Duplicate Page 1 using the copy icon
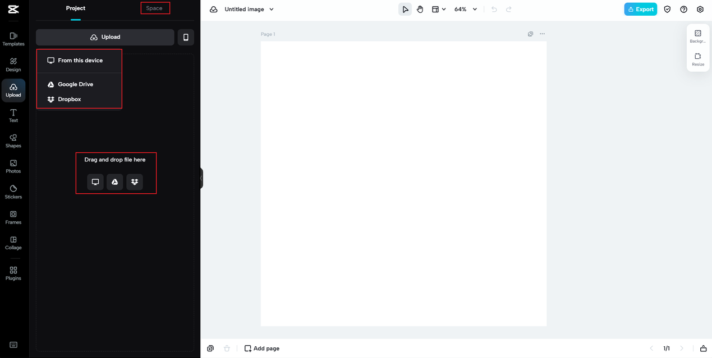Viewport: 712px width, 358px height. pos(530,34)
